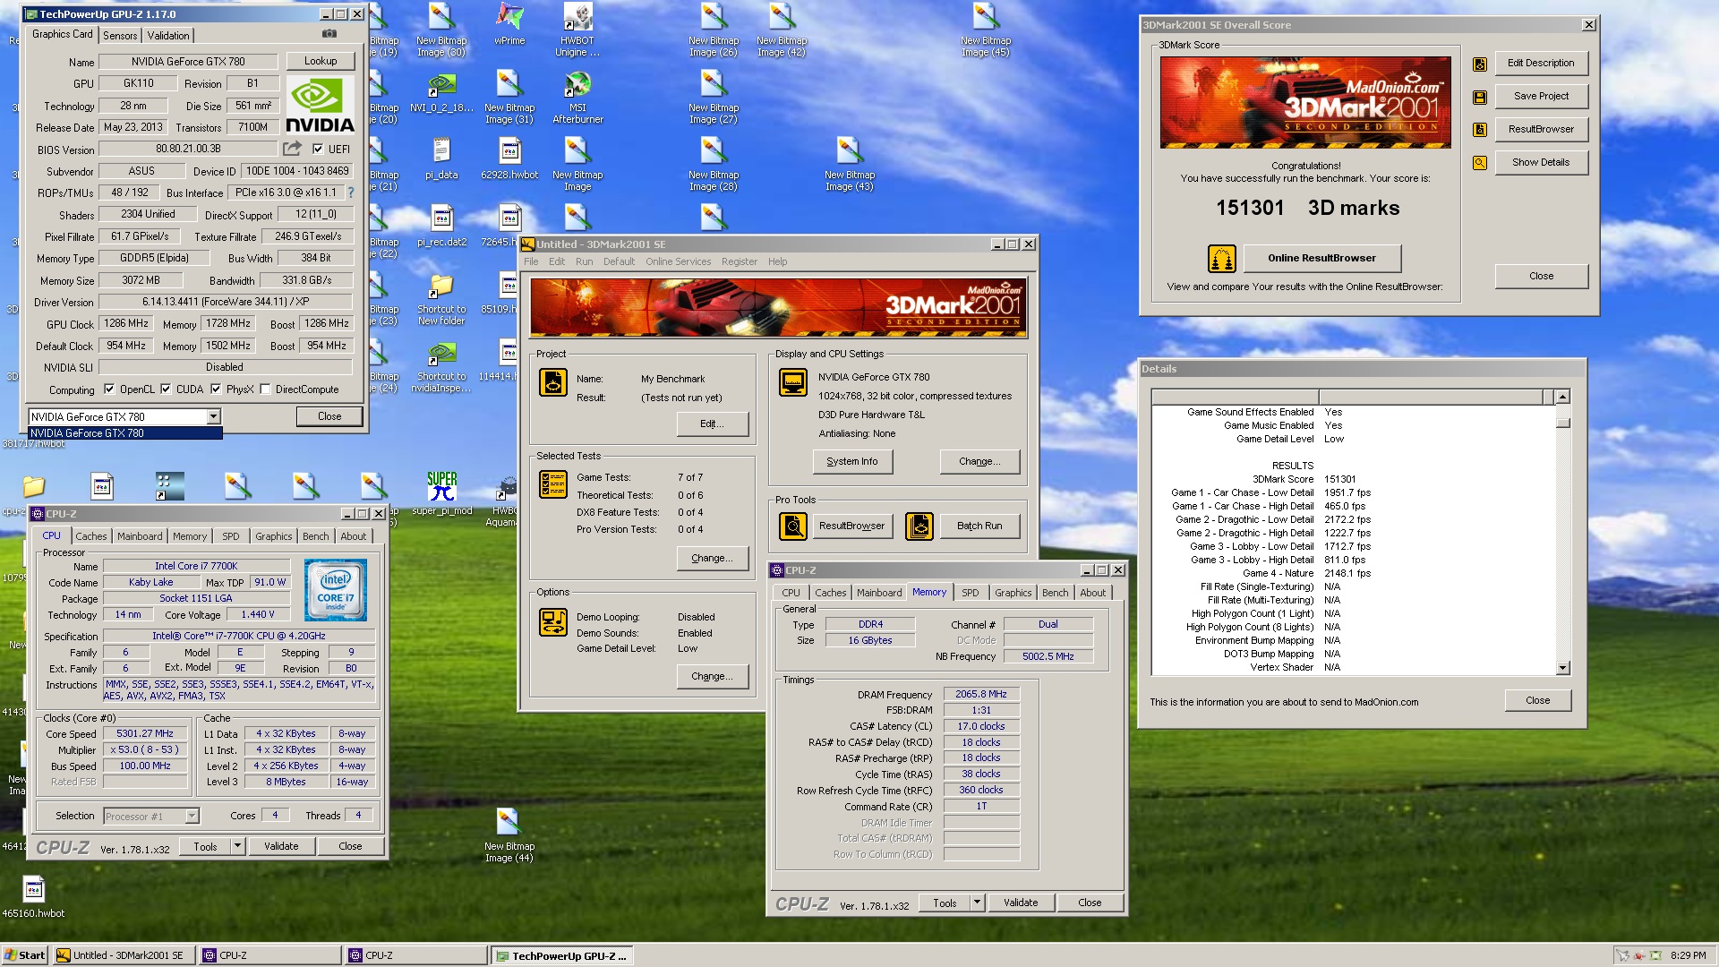Click the GPU-Z screenshot camera icon
Screen dimensions: 1719x967
pos(329,34)
